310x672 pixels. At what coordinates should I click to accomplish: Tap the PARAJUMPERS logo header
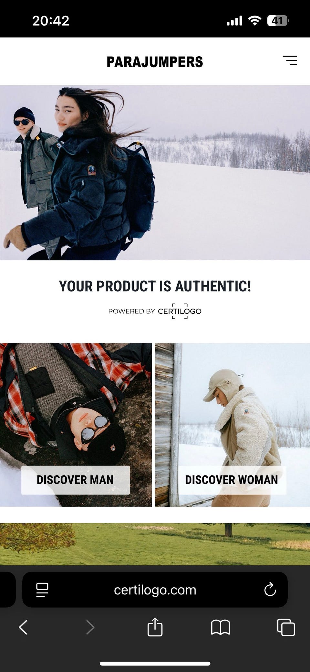click(x=155, y=62)
